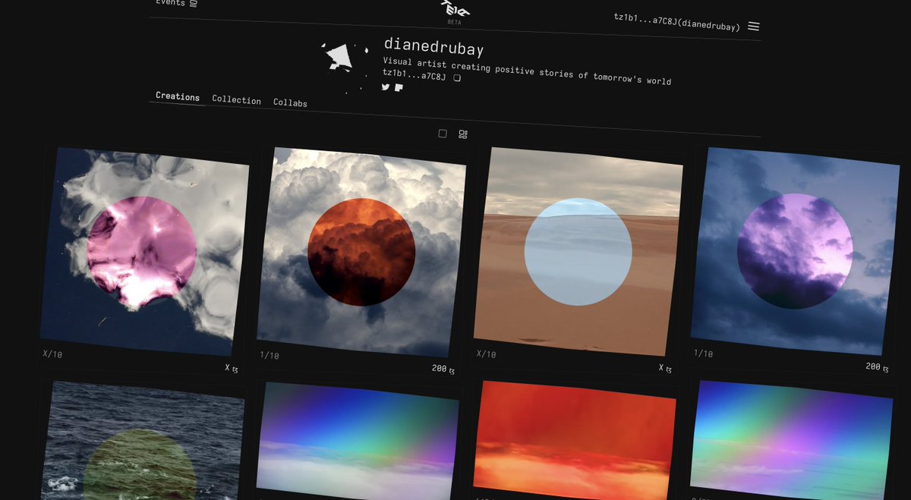Screen dimensions: 911x500
Task: Click the Teia beta logo
Action: pyautogui.click(x=455, y=10)
